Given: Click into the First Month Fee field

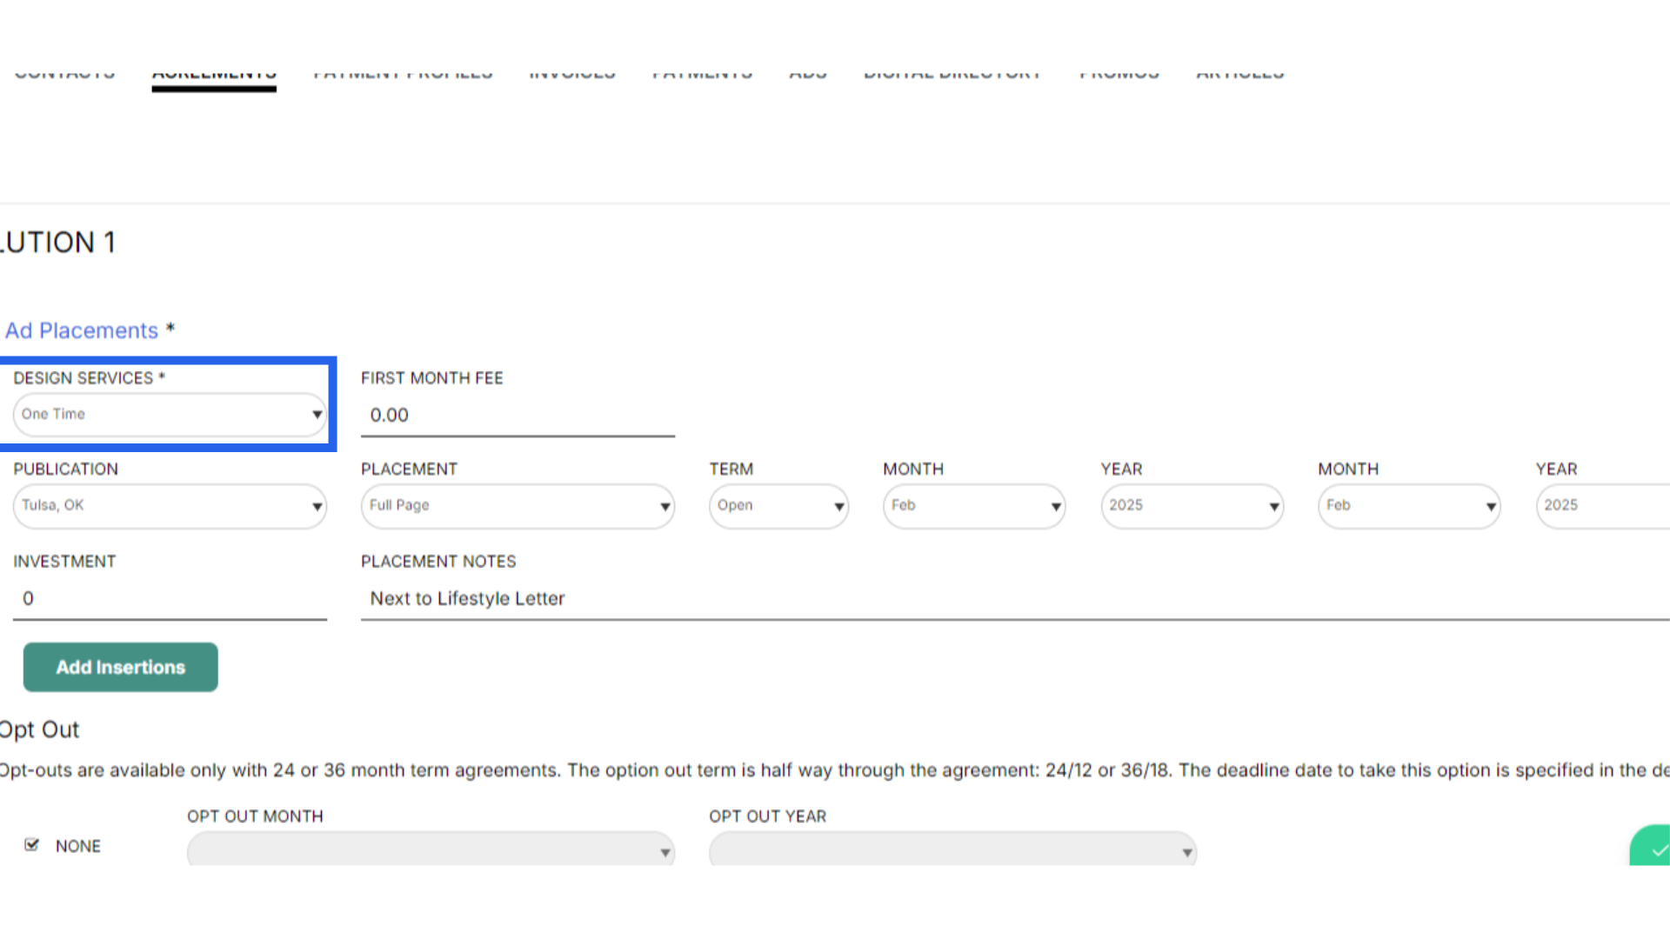Looking at the screenshot, I should click(518, 416).
